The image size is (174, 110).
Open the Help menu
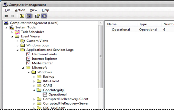(45, 10)
